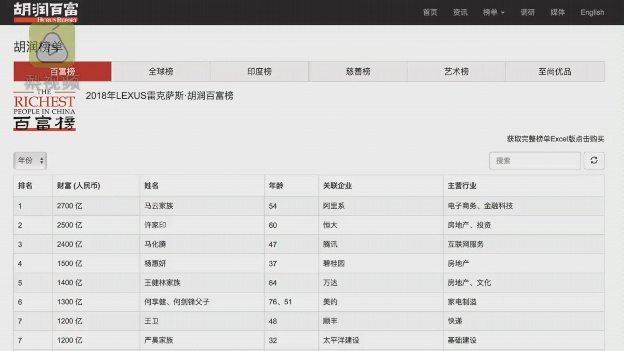
Task: Switch to the 印度榜 tab
Action: coord(259,71)
